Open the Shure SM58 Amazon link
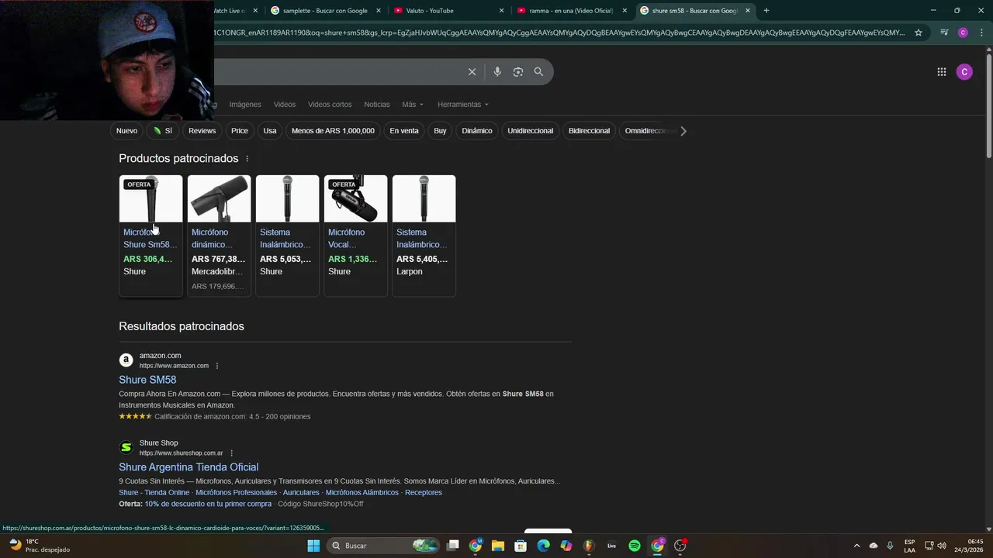The width and height of the screenshot is (993, 558). (x=147, y=380)
